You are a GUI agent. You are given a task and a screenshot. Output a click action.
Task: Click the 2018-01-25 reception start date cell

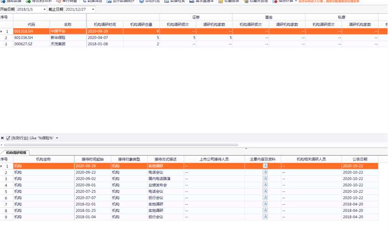(x=93, y=210)
